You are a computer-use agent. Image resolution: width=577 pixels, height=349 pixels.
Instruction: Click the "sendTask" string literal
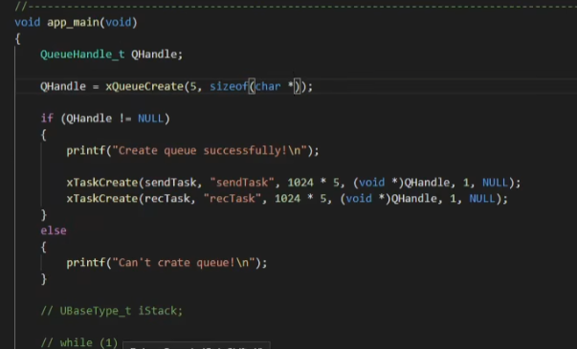tap(242, 183)
